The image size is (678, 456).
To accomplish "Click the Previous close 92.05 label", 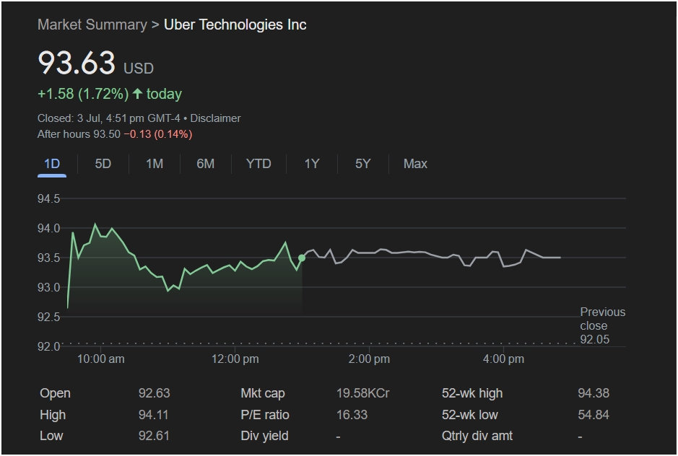I will pyautogui.click(x=602, y=325).
